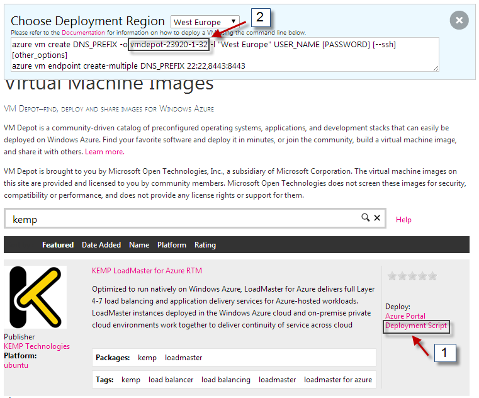
Task: Sort results by Rating
Action: [x=205, y=245]
